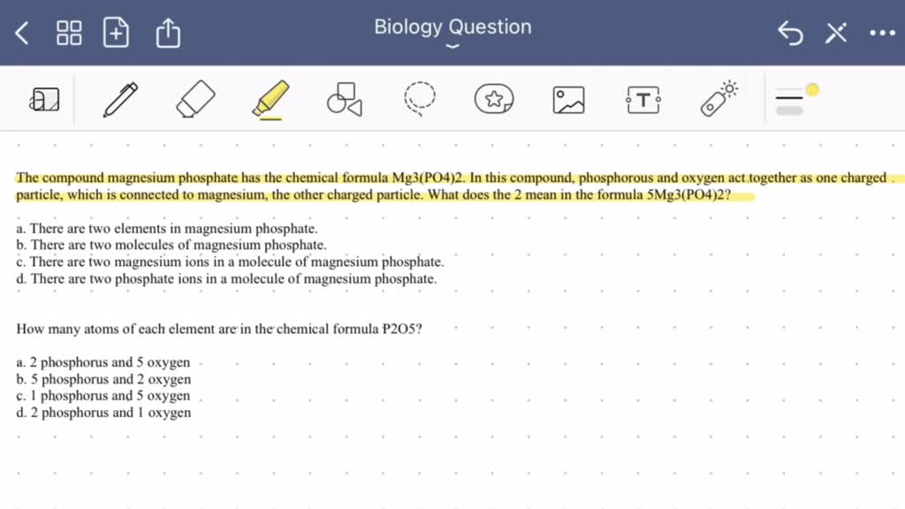Insert an image with the Photo tool
905x509 pixels.
tap(568, 99)
